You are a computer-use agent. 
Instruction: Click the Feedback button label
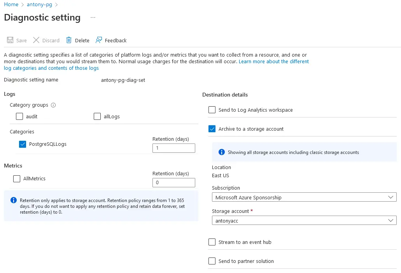pyautogui.click(x=116, y=41)
